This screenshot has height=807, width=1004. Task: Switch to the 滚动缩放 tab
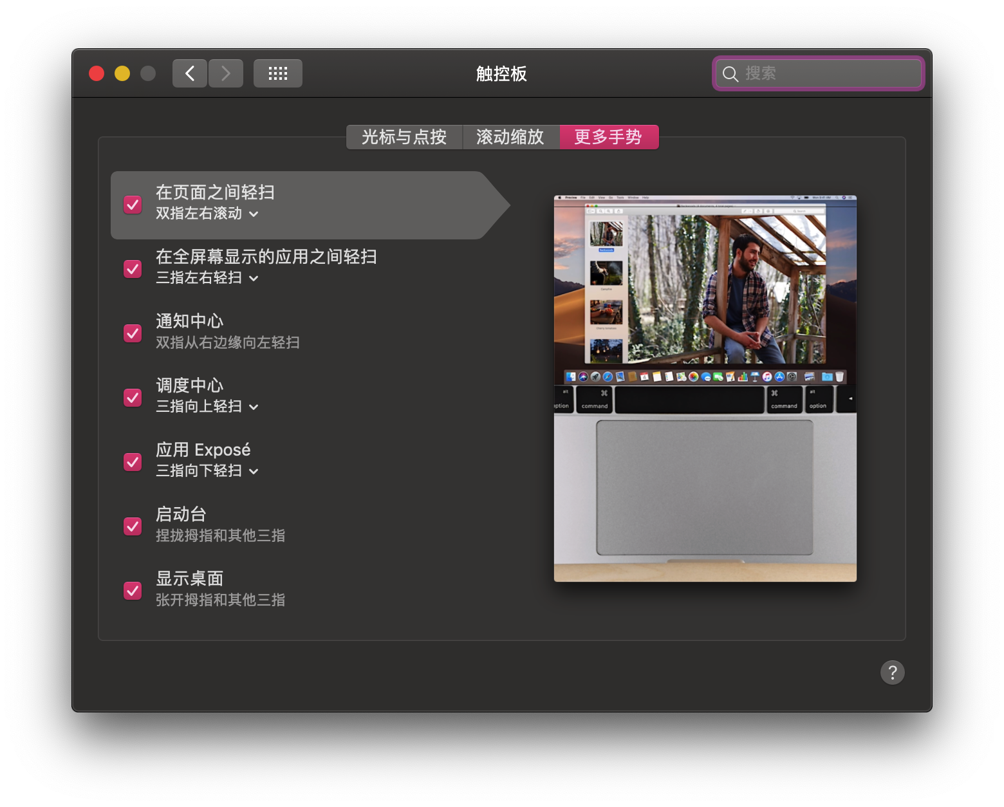coord(510,137)
